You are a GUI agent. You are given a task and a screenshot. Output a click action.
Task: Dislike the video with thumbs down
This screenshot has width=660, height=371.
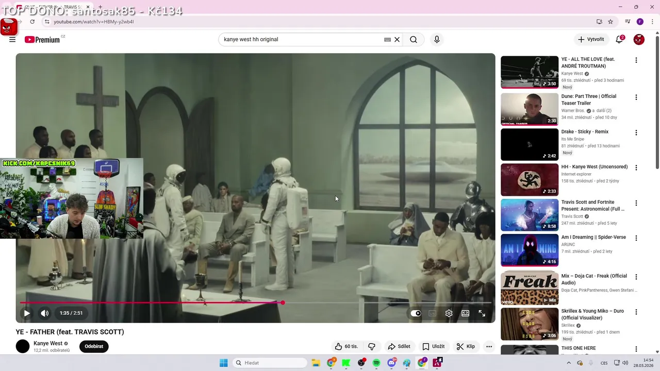click(371, 347)
